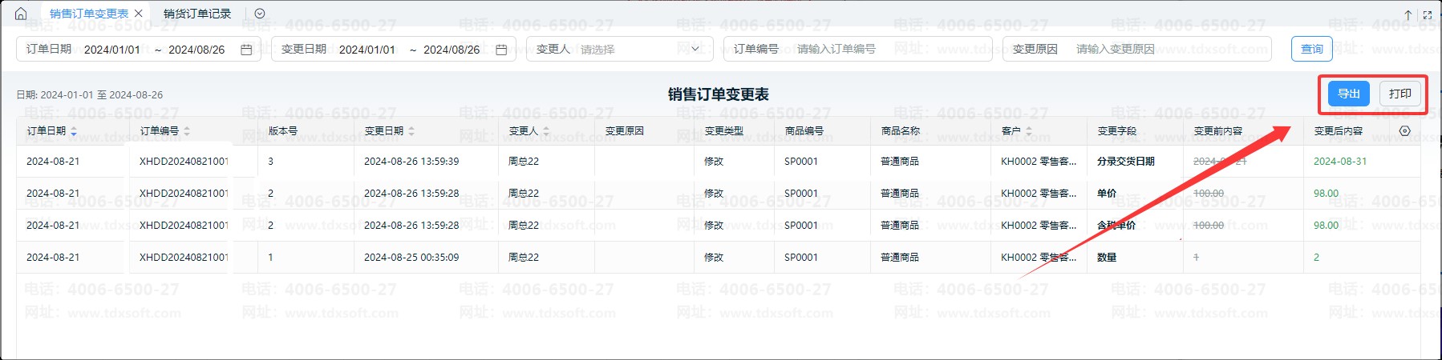Click the 订单编号 input field
This screenshot has height=360, width=1442.
(x=889, y=49)
